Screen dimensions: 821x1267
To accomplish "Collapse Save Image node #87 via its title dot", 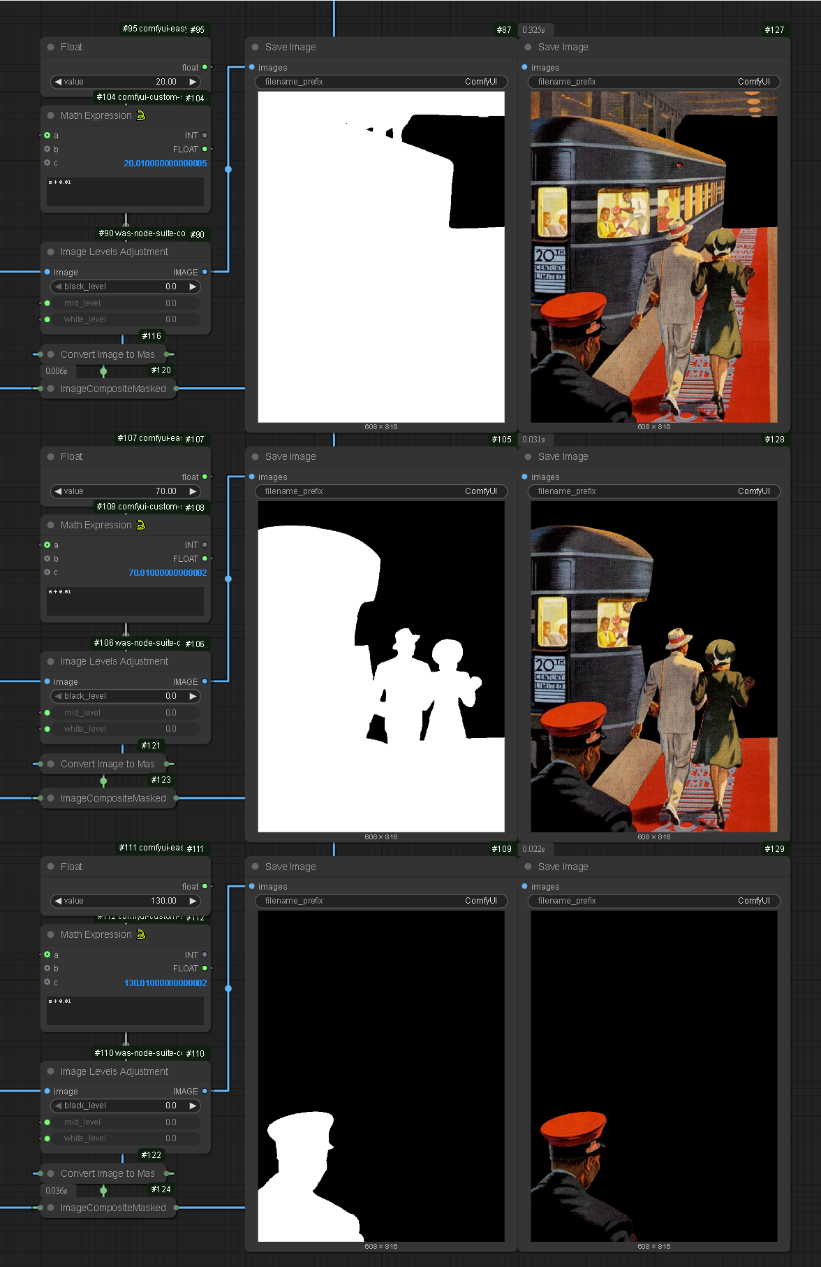I will click(x=256, y=47).
